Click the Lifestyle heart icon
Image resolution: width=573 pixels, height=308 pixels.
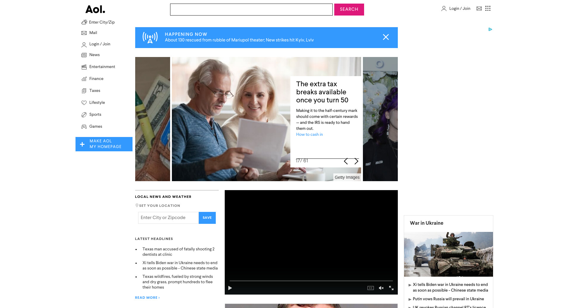tap(84, 103)
